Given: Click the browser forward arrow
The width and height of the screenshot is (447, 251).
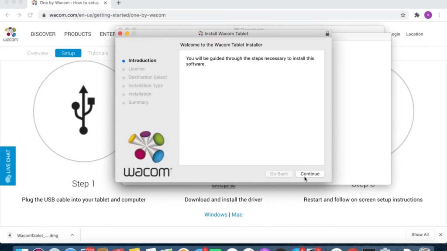Looking at the screenshot, I should 19,15.
